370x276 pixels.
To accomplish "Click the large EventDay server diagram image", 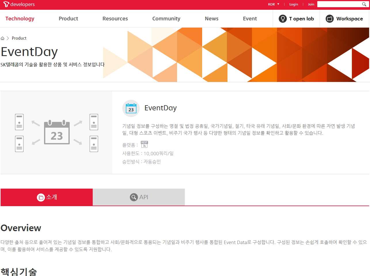I will (56, 133).
